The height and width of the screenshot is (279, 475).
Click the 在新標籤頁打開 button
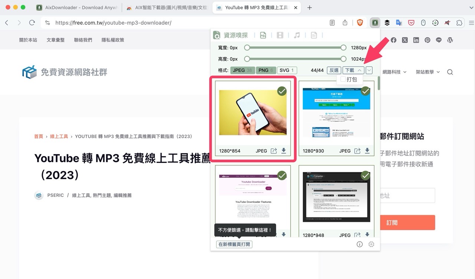click(x=234, y=244)
